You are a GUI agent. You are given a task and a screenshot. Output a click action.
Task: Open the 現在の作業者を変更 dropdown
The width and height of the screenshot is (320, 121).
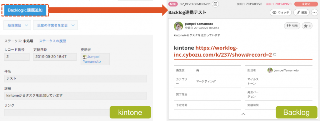click(x=55, y=26)
